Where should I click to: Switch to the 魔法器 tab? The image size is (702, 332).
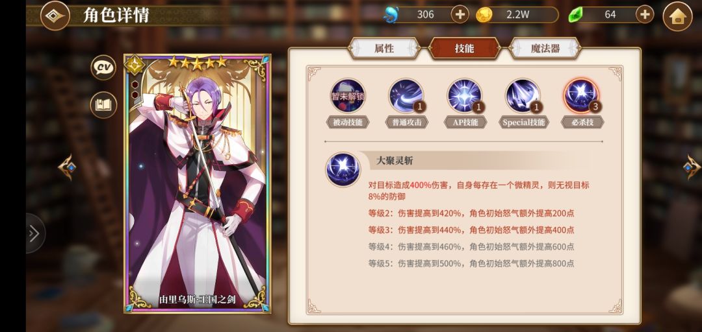545,48
